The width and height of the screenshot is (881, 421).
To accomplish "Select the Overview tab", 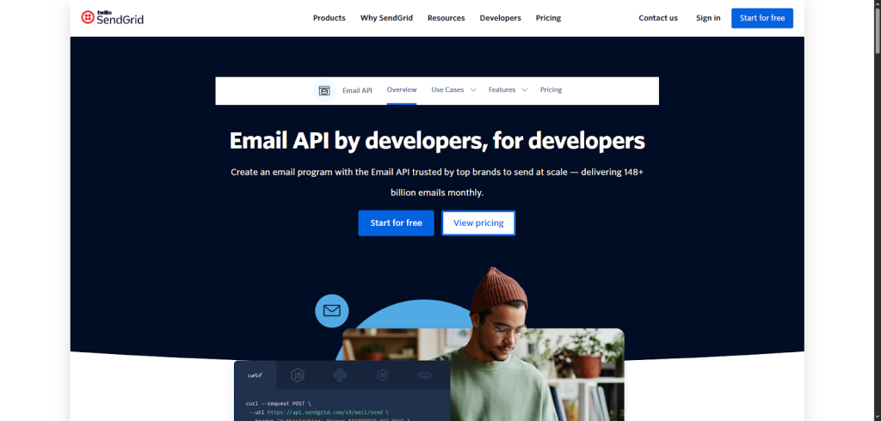I will click(402, 90).
